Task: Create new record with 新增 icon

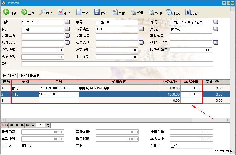Action: pos(79,12)
